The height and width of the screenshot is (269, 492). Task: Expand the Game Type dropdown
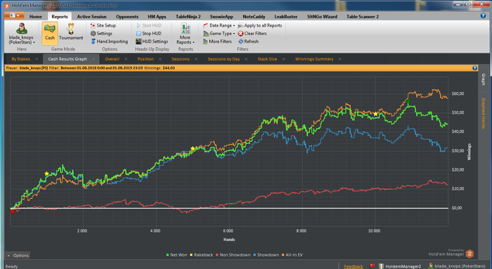pyautogui.click(x=219, y=34)
